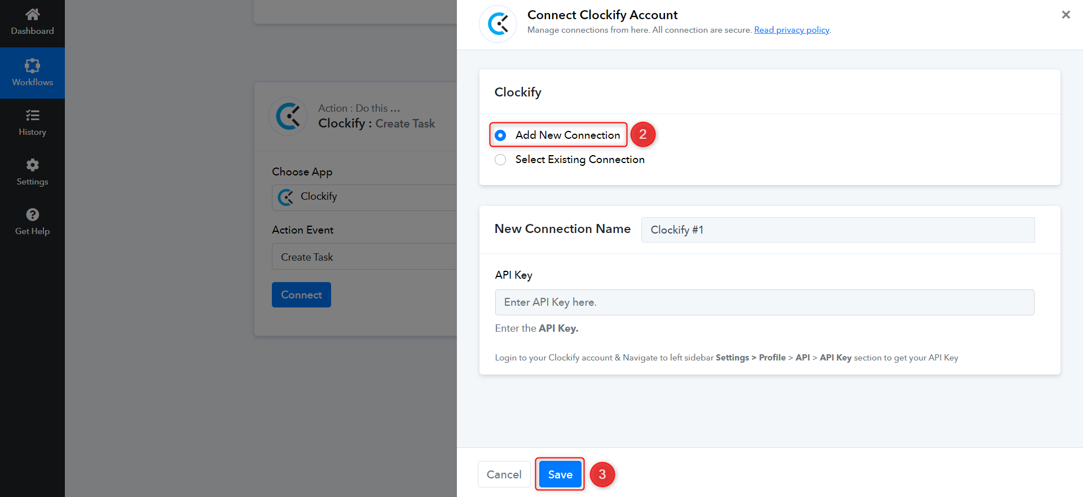Click the Cancel button
1083x497 pixels.
point(504,474)
